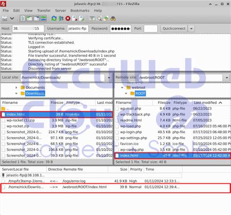Open parent directory '..' in local list
Image resolution: width=231 pixels, height=215 pixels.
pyautogui.click(x=57, y=108)
